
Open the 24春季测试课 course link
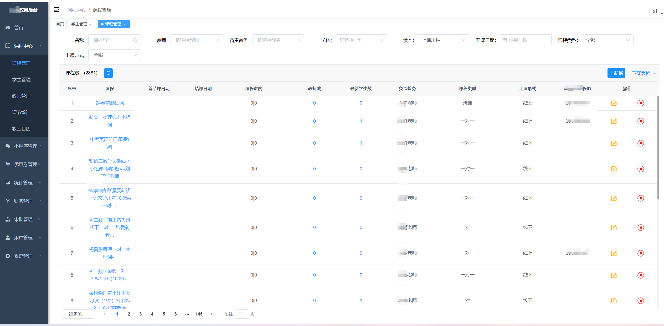[x=110, y=103]
